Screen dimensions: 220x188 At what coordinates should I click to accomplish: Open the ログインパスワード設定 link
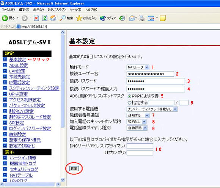point(30,128)
